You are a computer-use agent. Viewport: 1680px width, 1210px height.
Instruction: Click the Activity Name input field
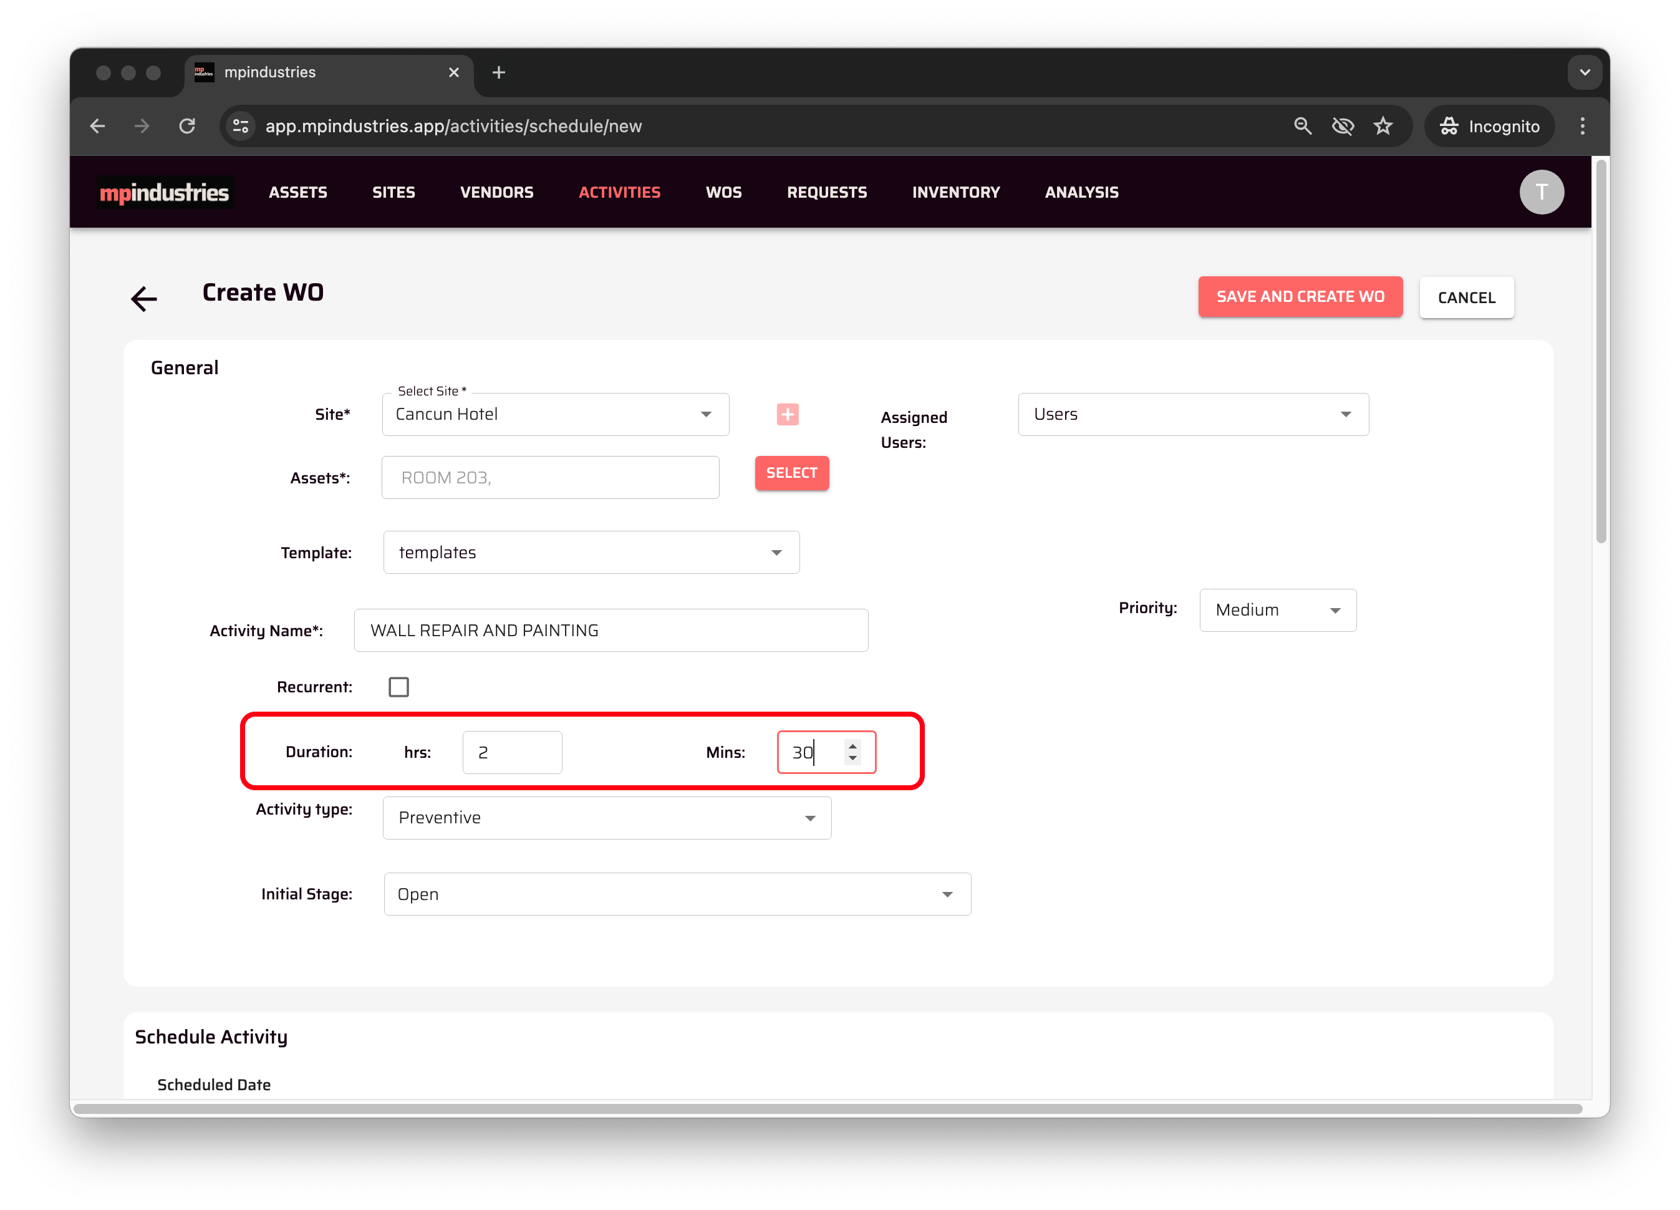611,631
